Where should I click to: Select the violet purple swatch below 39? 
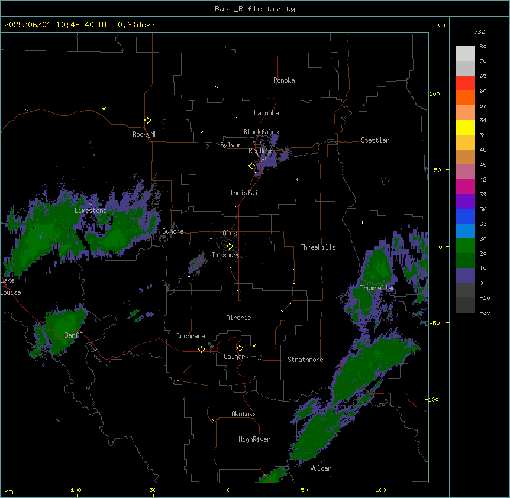pos(465,202)
